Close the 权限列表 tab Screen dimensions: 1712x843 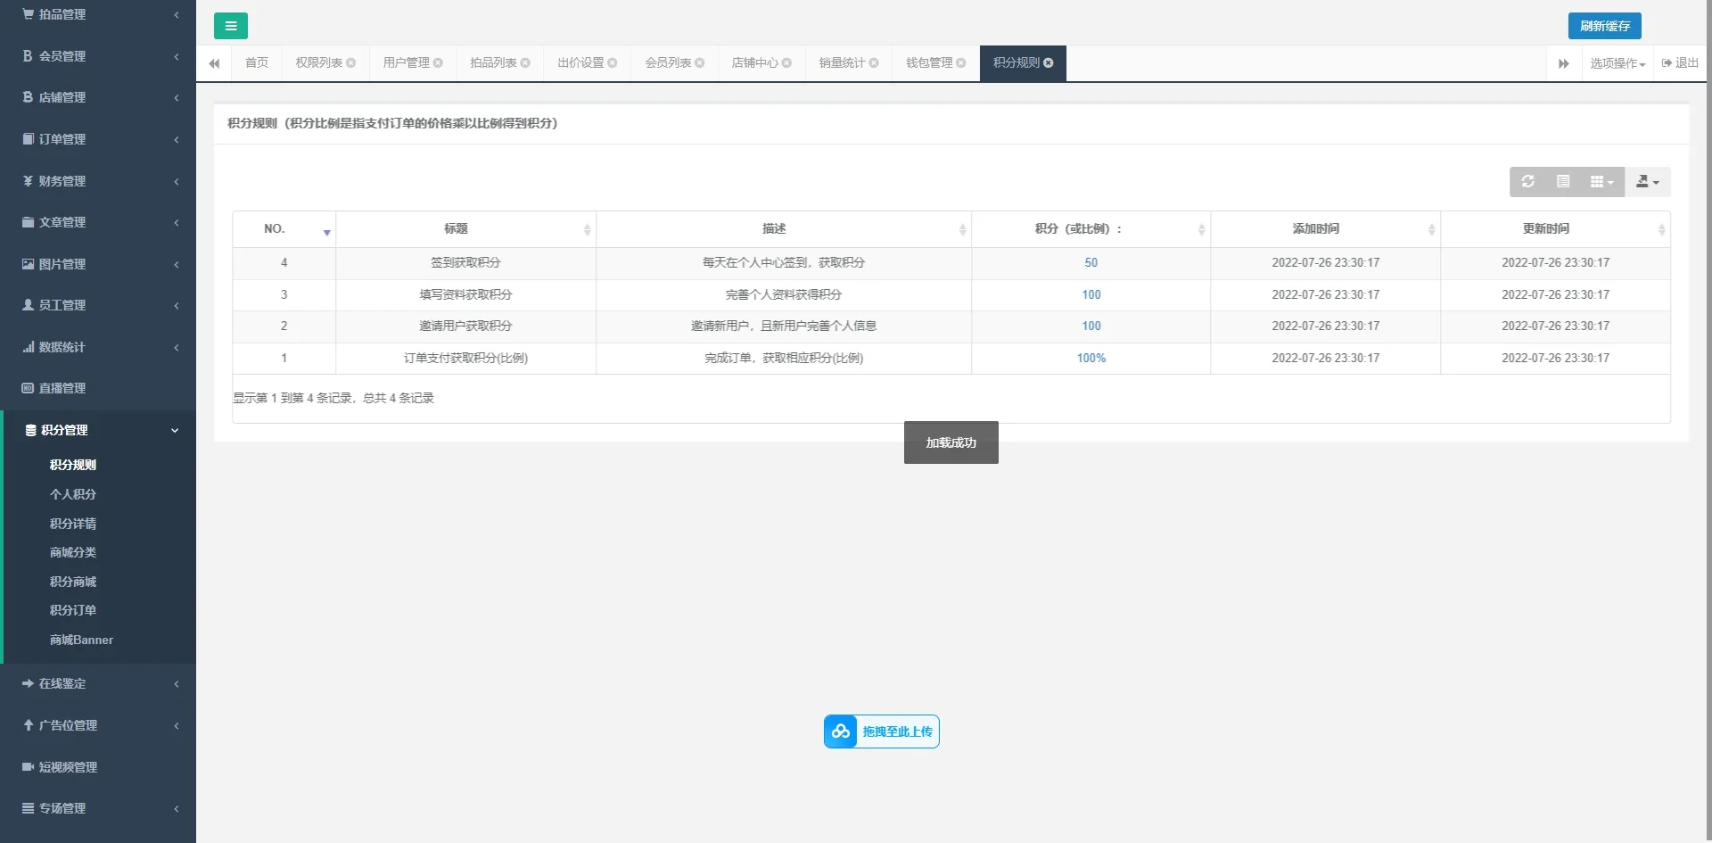click(351, 63)
